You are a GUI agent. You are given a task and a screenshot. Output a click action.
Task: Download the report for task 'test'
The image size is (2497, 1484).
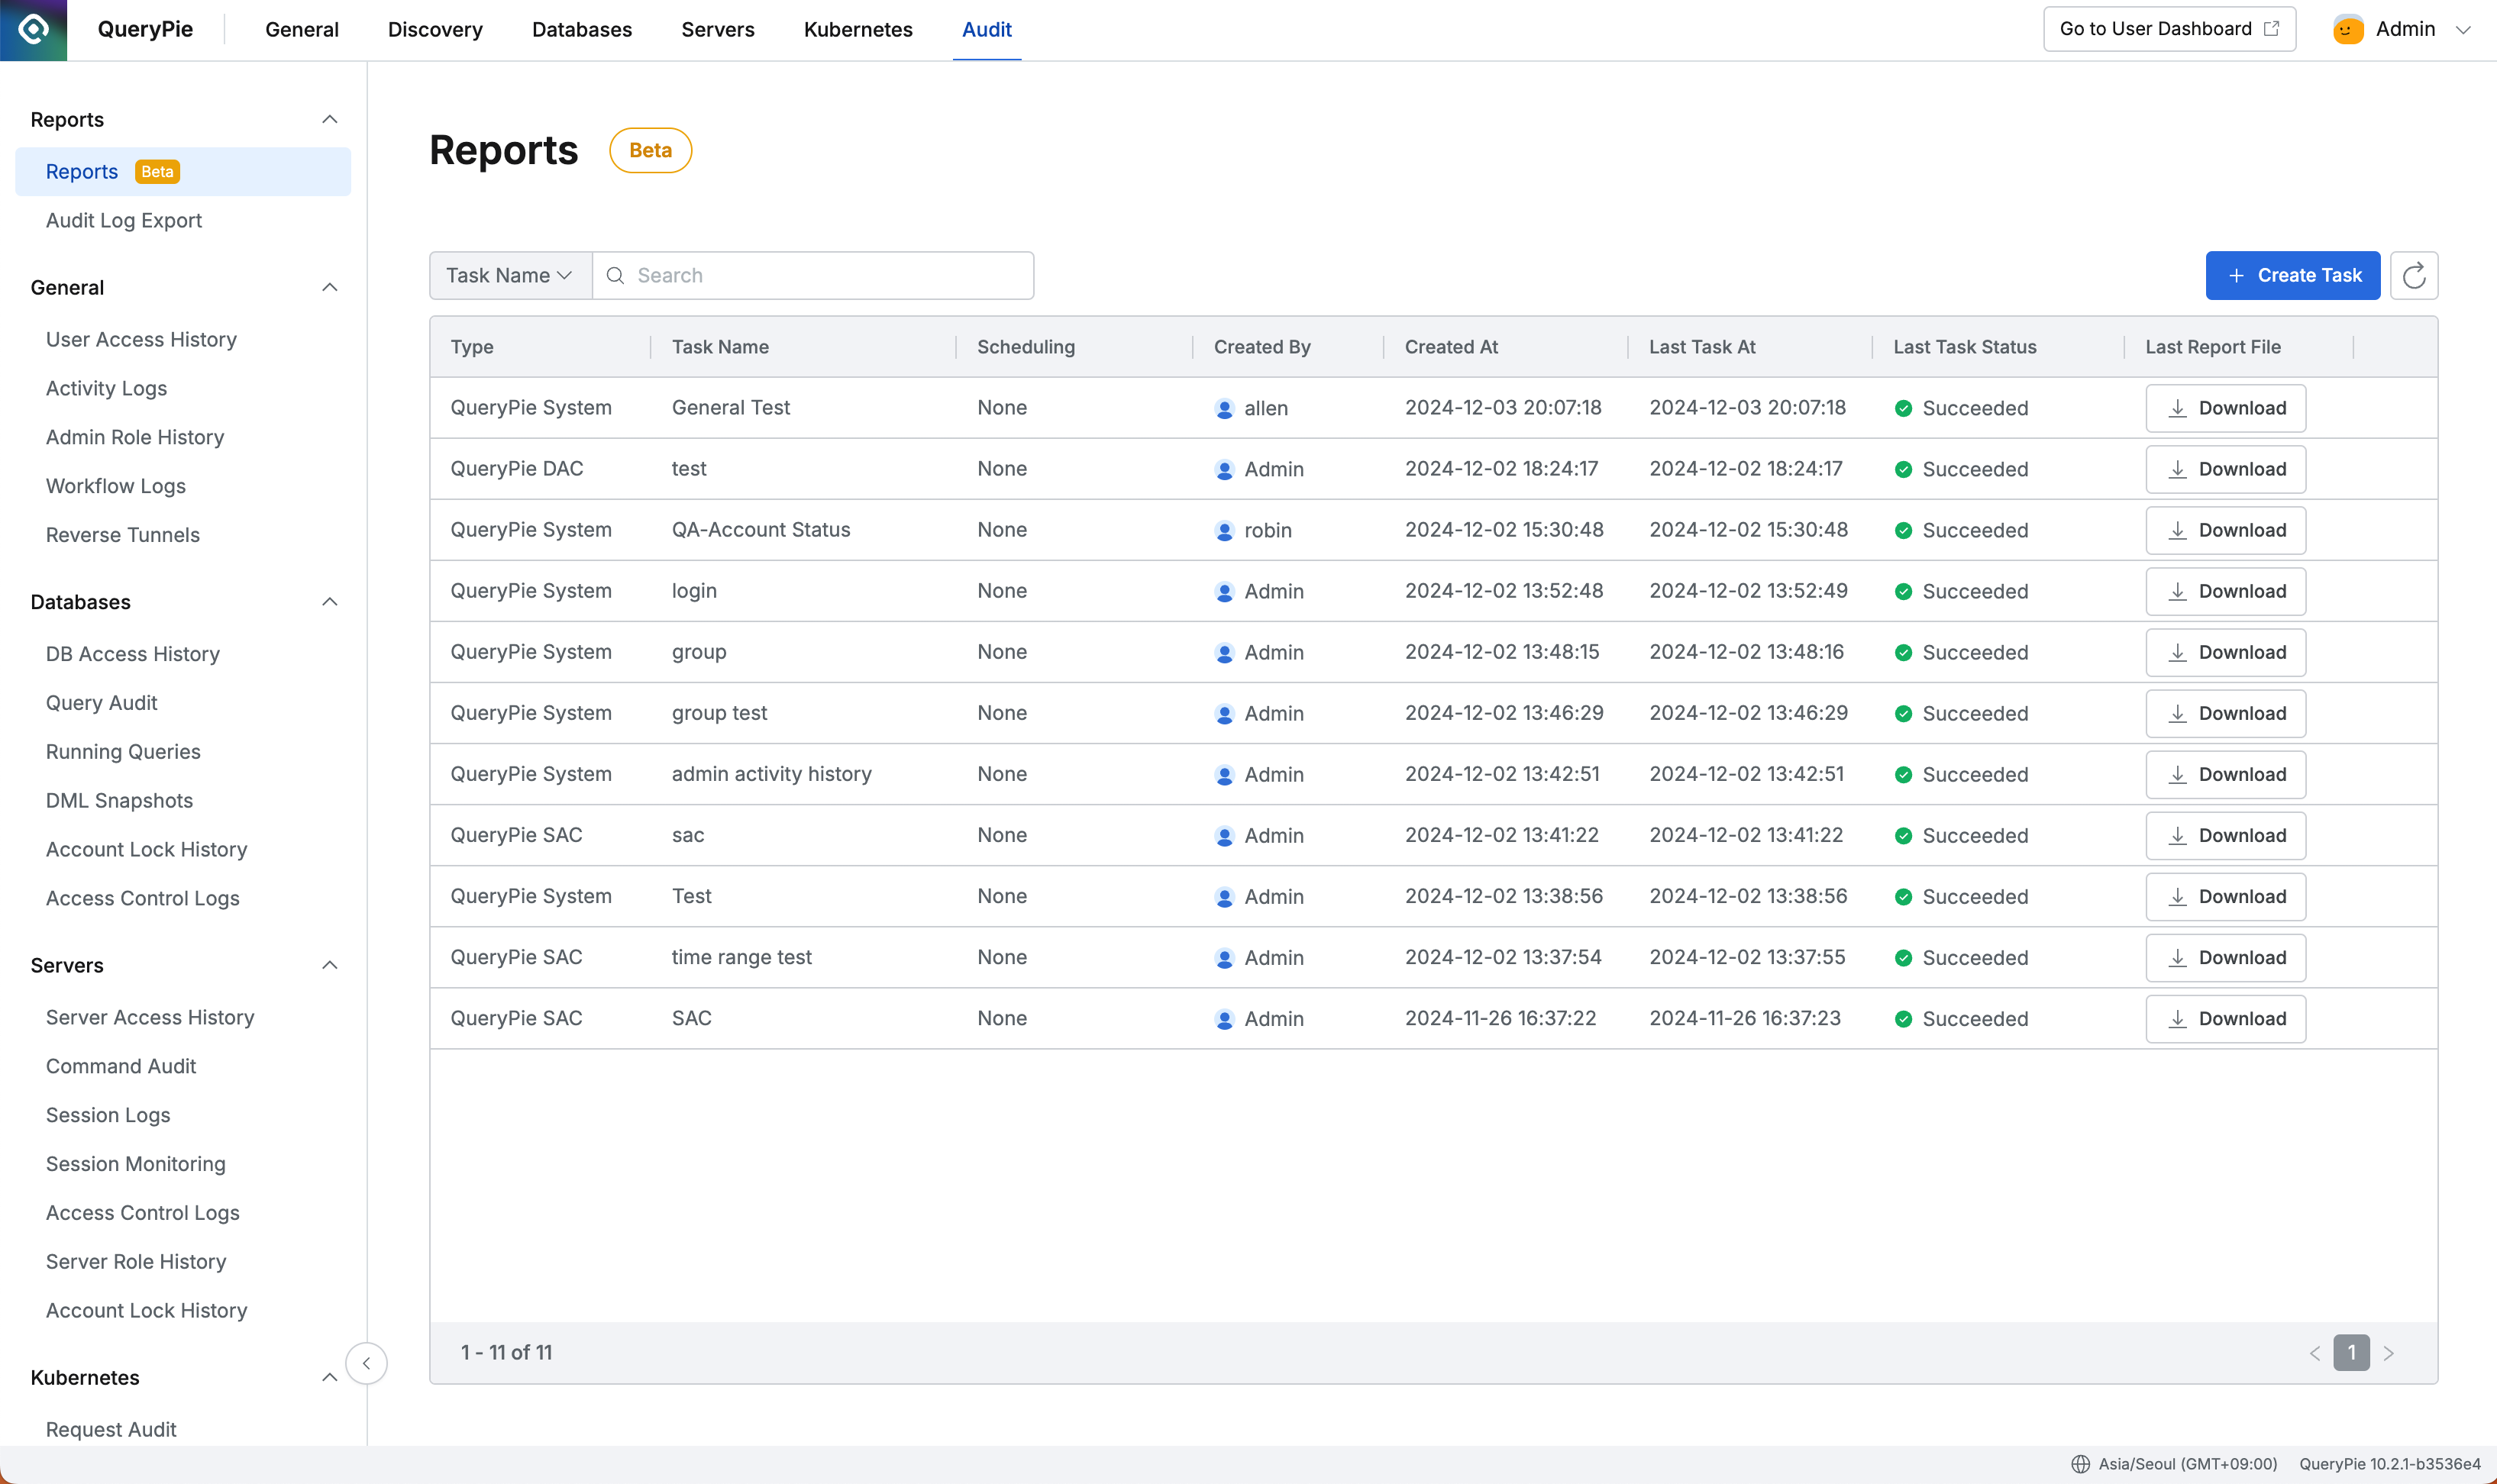pyautogui.click(x=2225, y=469)
